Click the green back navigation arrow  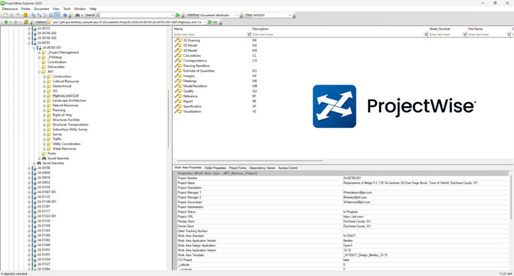6,22
